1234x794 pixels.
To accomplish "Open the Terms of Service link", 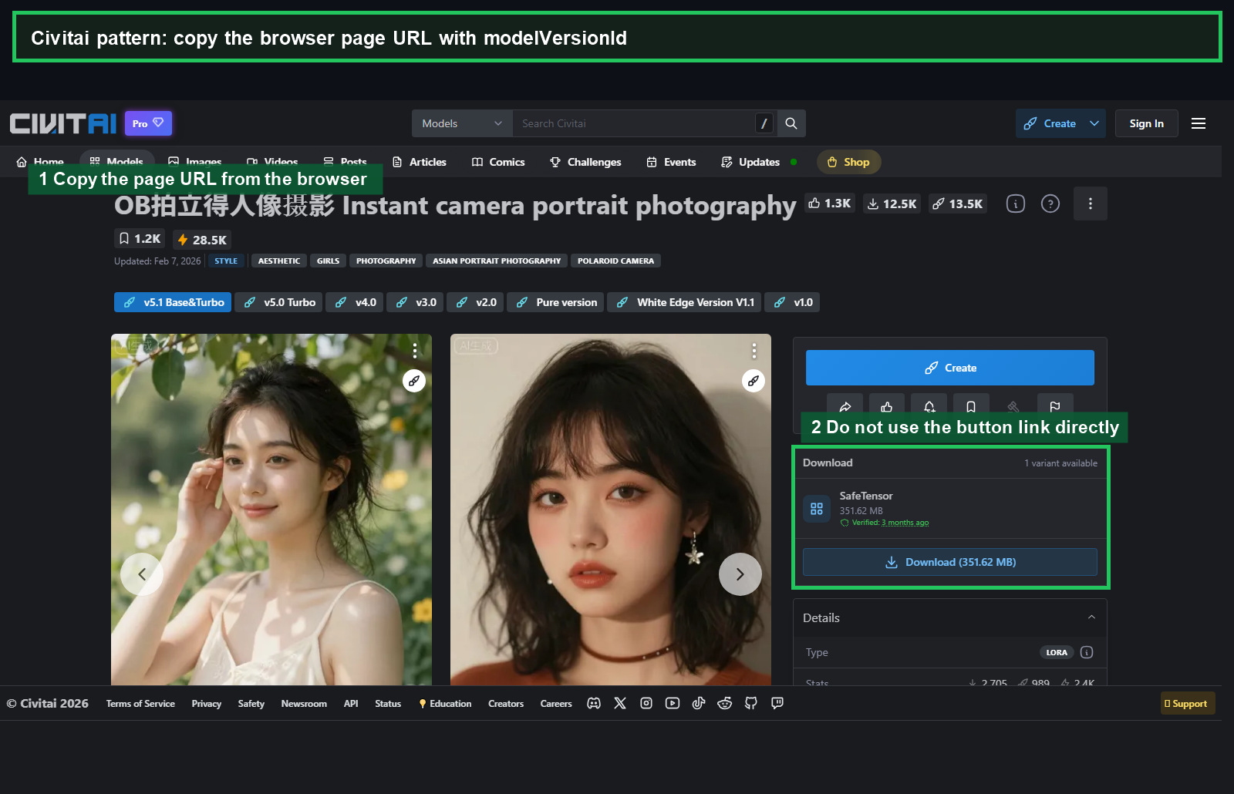I will (140, 703).
